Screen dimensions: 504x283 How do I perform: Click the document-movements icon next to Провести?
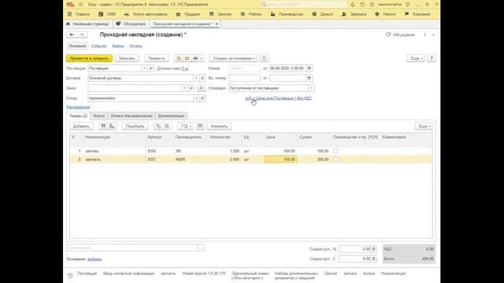179,58
